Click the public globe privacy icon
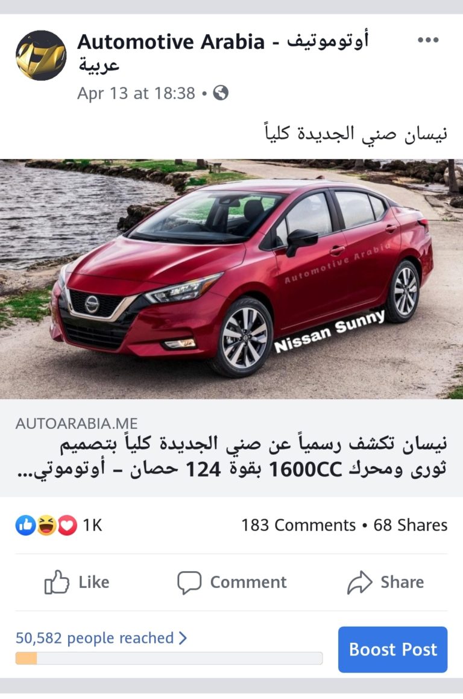 [221, 93]
